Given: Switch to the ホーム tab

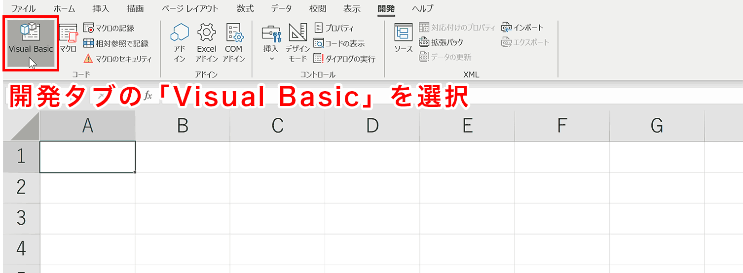Looking at the screenshot, I should 63,8.
